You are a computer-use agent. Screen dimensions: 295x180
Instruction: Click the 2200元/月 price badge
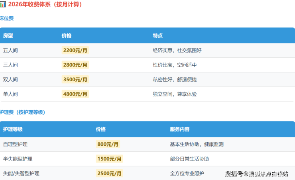click(x=75, y=51)
